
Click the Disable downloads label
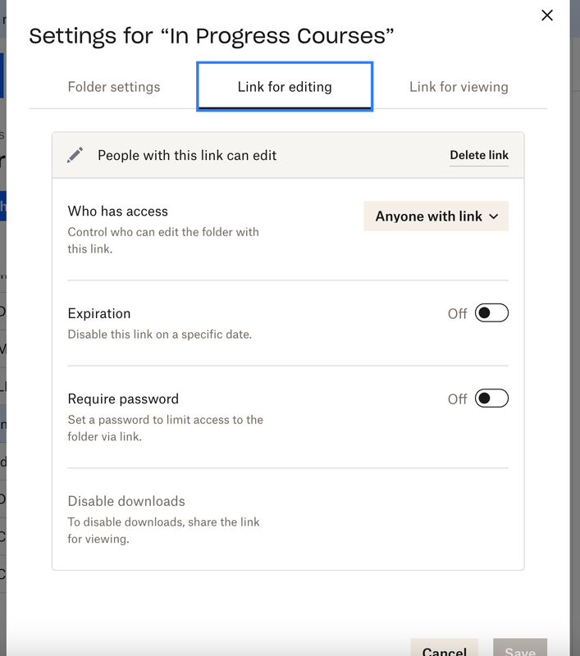(126, 501)
